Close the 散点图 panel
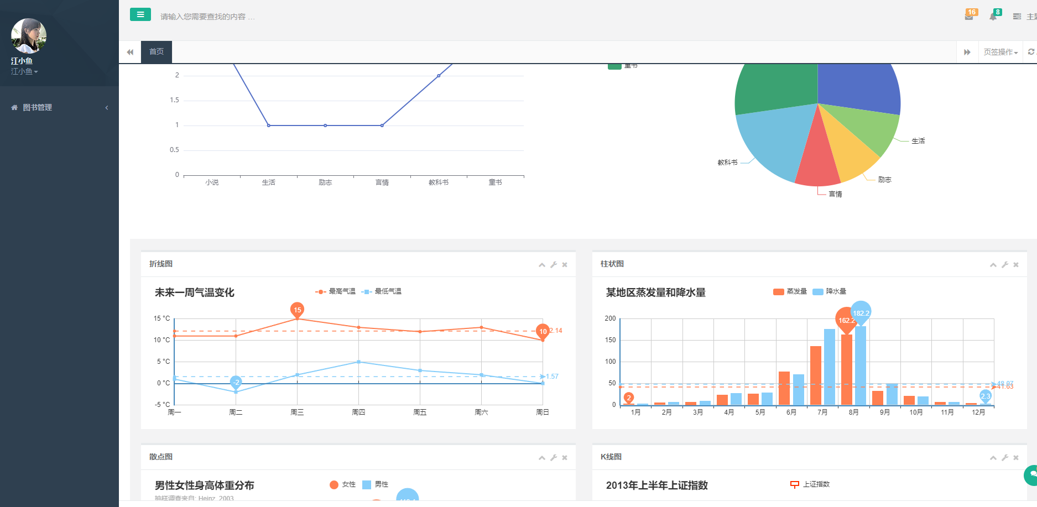The width and height of the screenshot is (1037, 507). [565, 458]
